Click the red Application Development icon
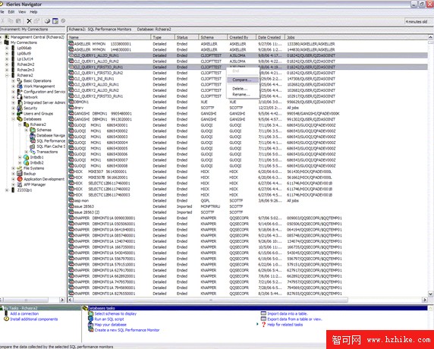434x349 pixels. pos(20,179)
